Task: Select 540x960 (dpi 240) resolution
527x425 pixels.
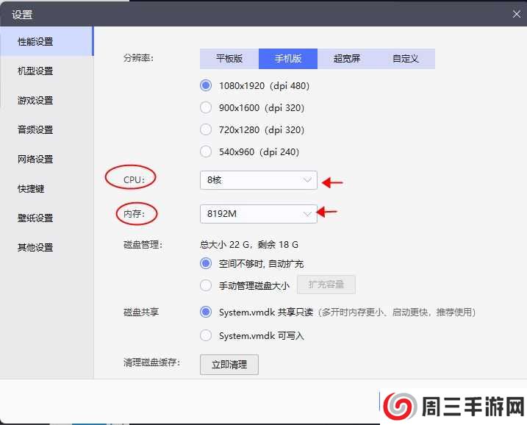Action: 207,152
